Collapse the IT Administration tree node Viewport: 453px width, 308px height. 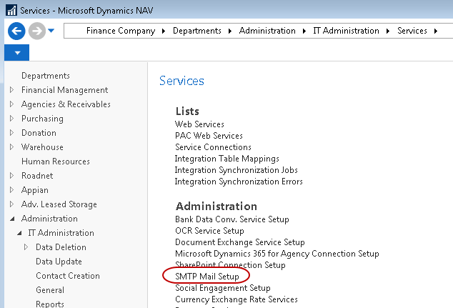[19, 233]
